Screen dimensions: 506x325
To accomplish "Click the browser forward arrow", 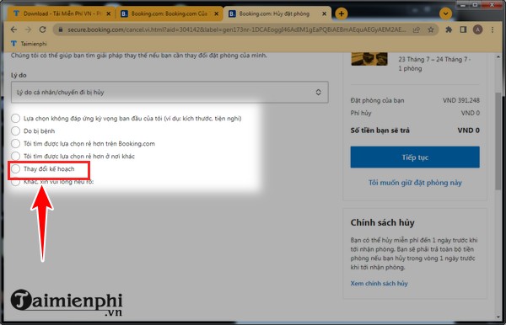I will [x=28, y=29].
